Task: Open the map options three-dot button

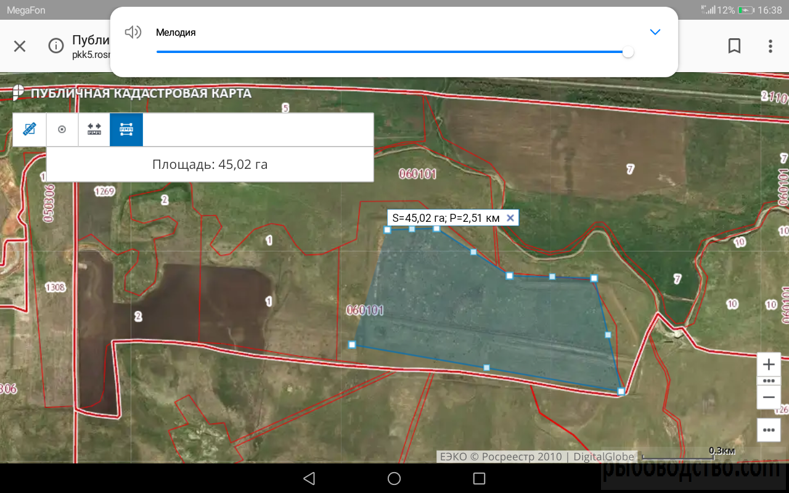Action: pos(769,430)
